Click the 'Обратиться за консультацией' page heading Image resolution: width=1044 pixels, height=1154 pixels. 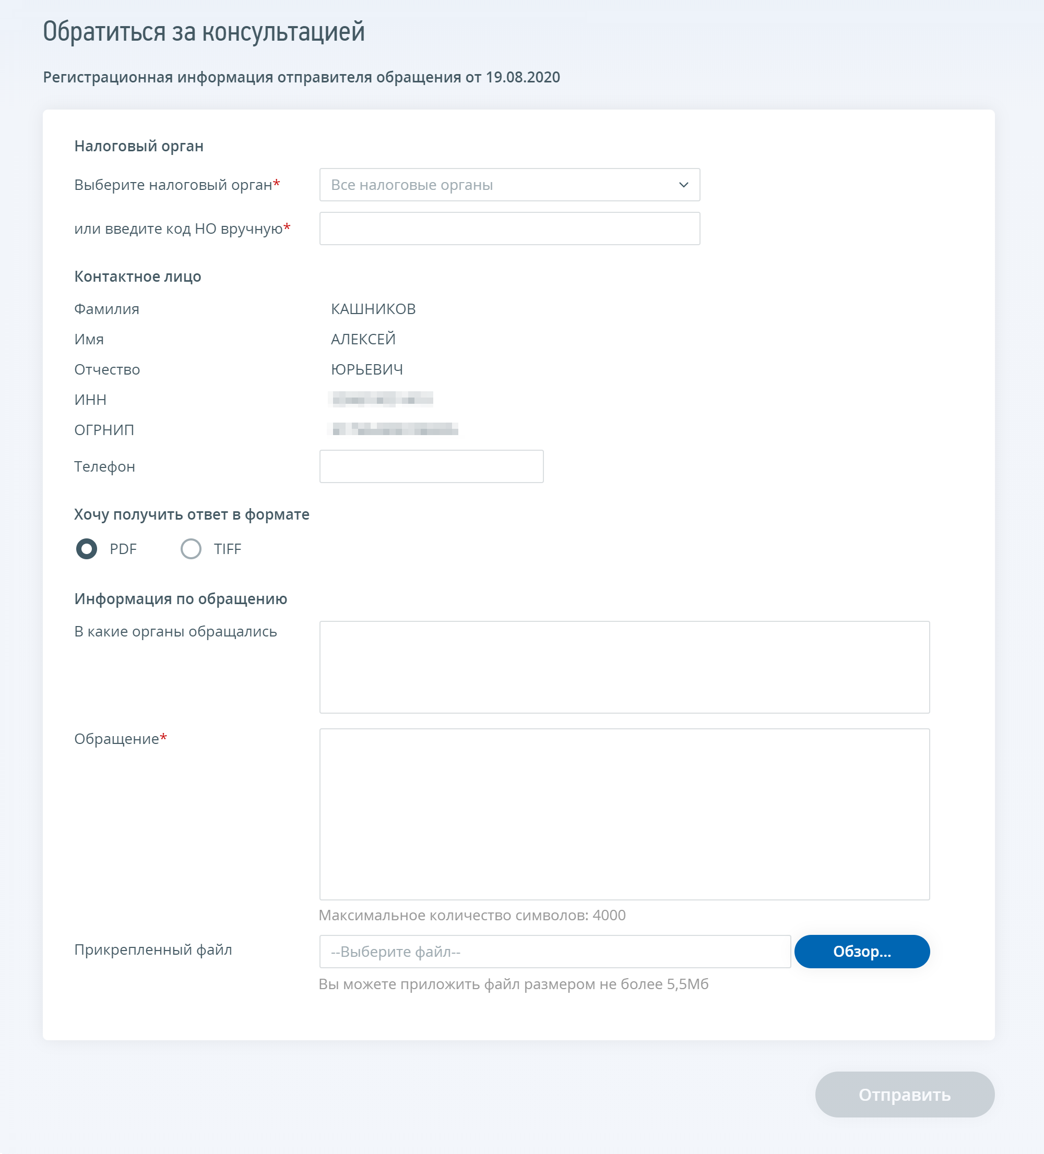coord(204,31)
